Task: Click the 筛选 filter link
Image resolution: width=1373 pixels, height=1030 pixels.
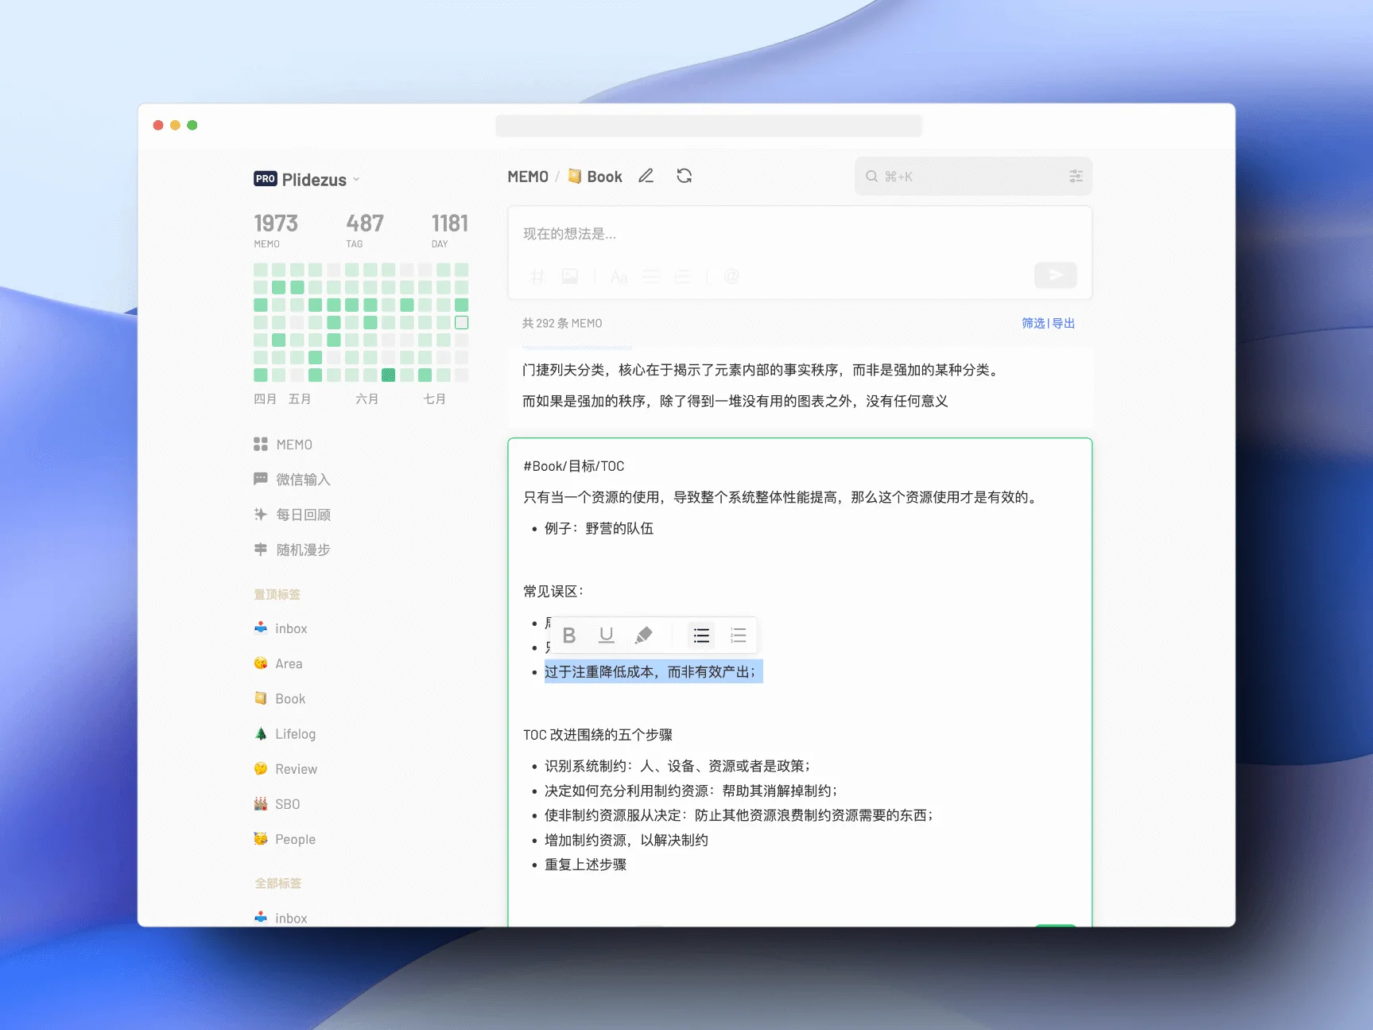Action: coord(1034,323)
